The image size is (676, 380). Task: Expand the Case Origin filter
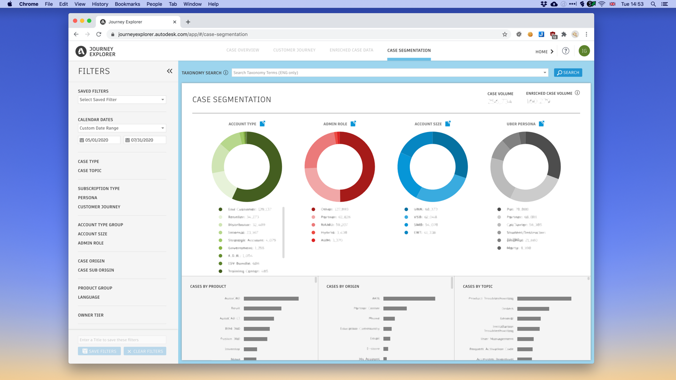coord(91,261)
